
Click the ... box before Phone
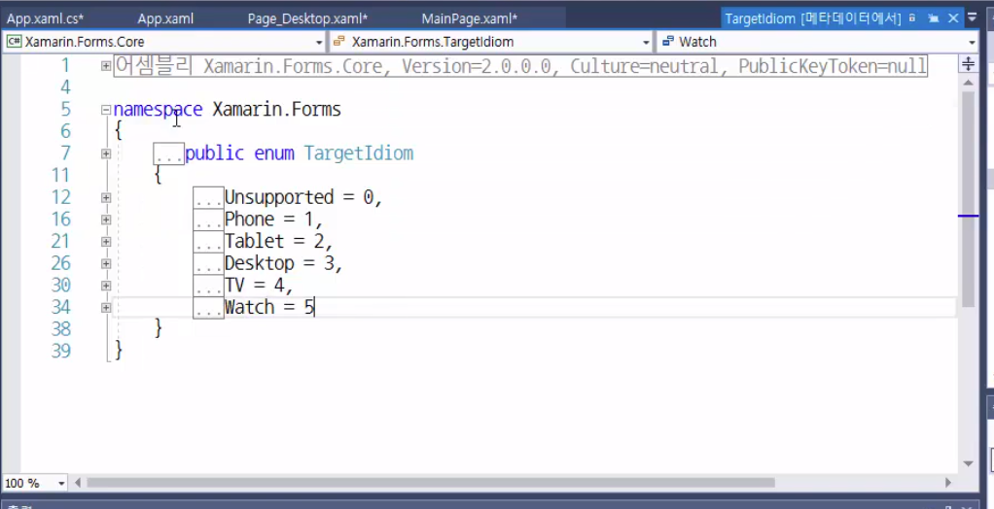point(208,220)
